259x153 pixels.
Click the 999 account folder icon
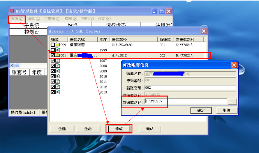tap(58, 44)
